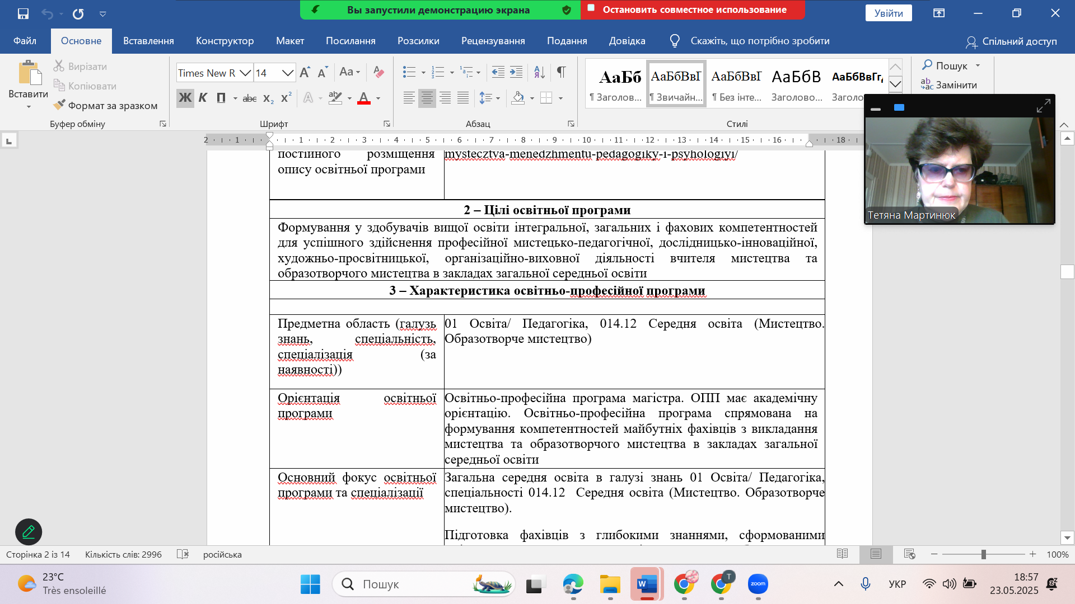Expand the Zoom video thumbnail window
Screen dimensions: 1075x604
point(1043,106)
